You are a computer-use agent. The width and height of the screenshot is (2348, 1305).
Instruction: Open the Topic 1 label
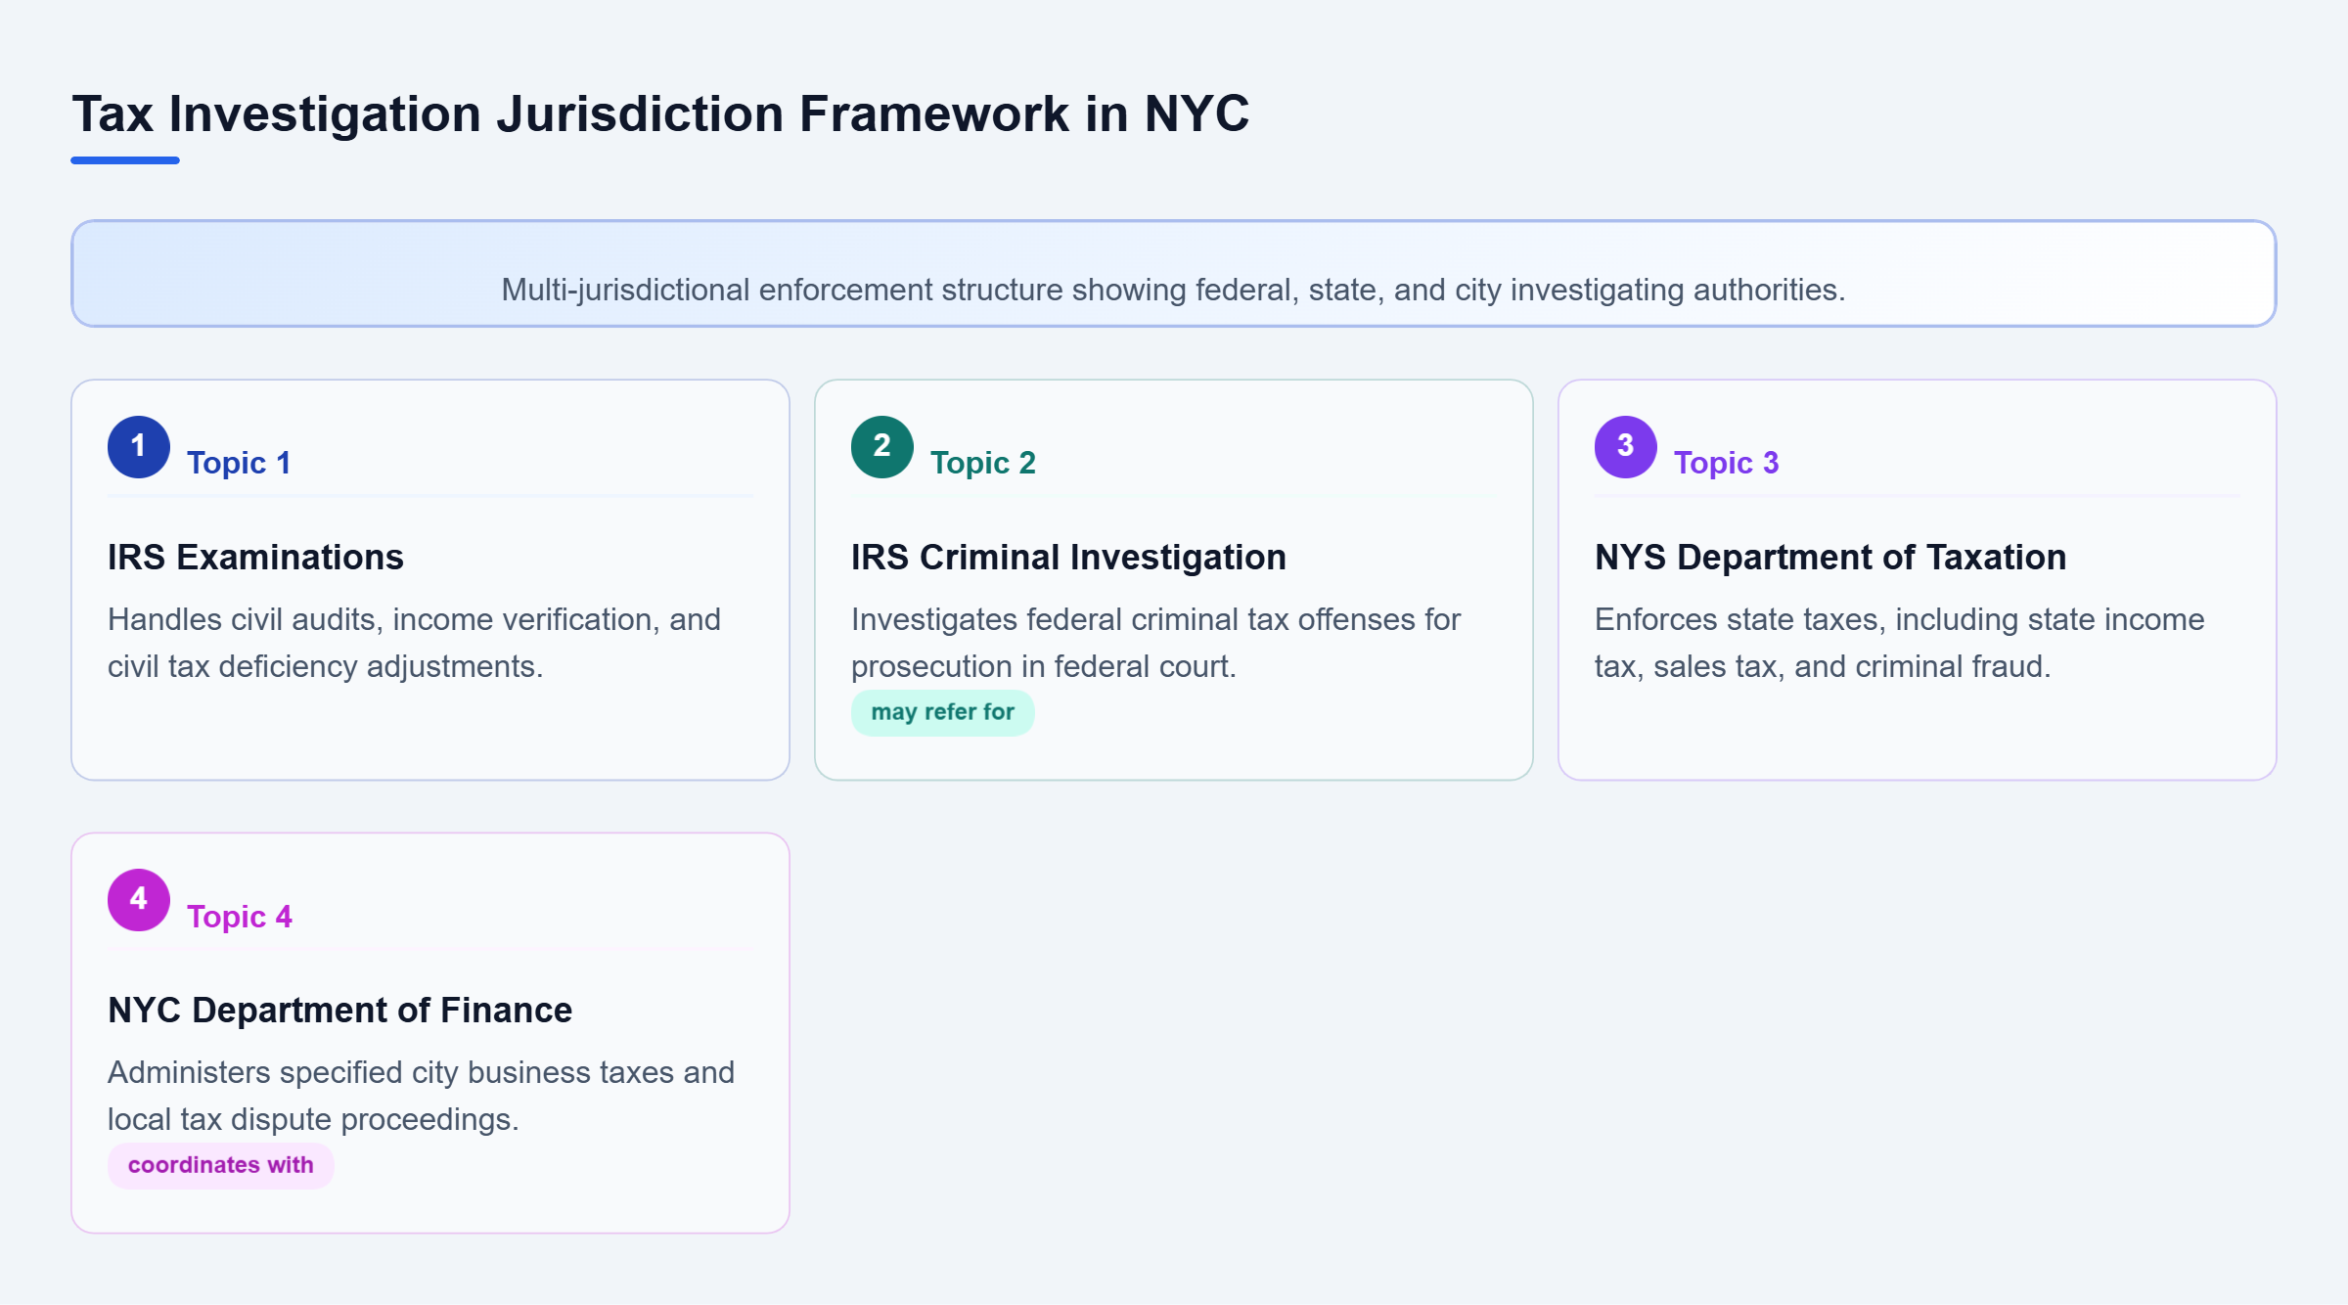239,463
